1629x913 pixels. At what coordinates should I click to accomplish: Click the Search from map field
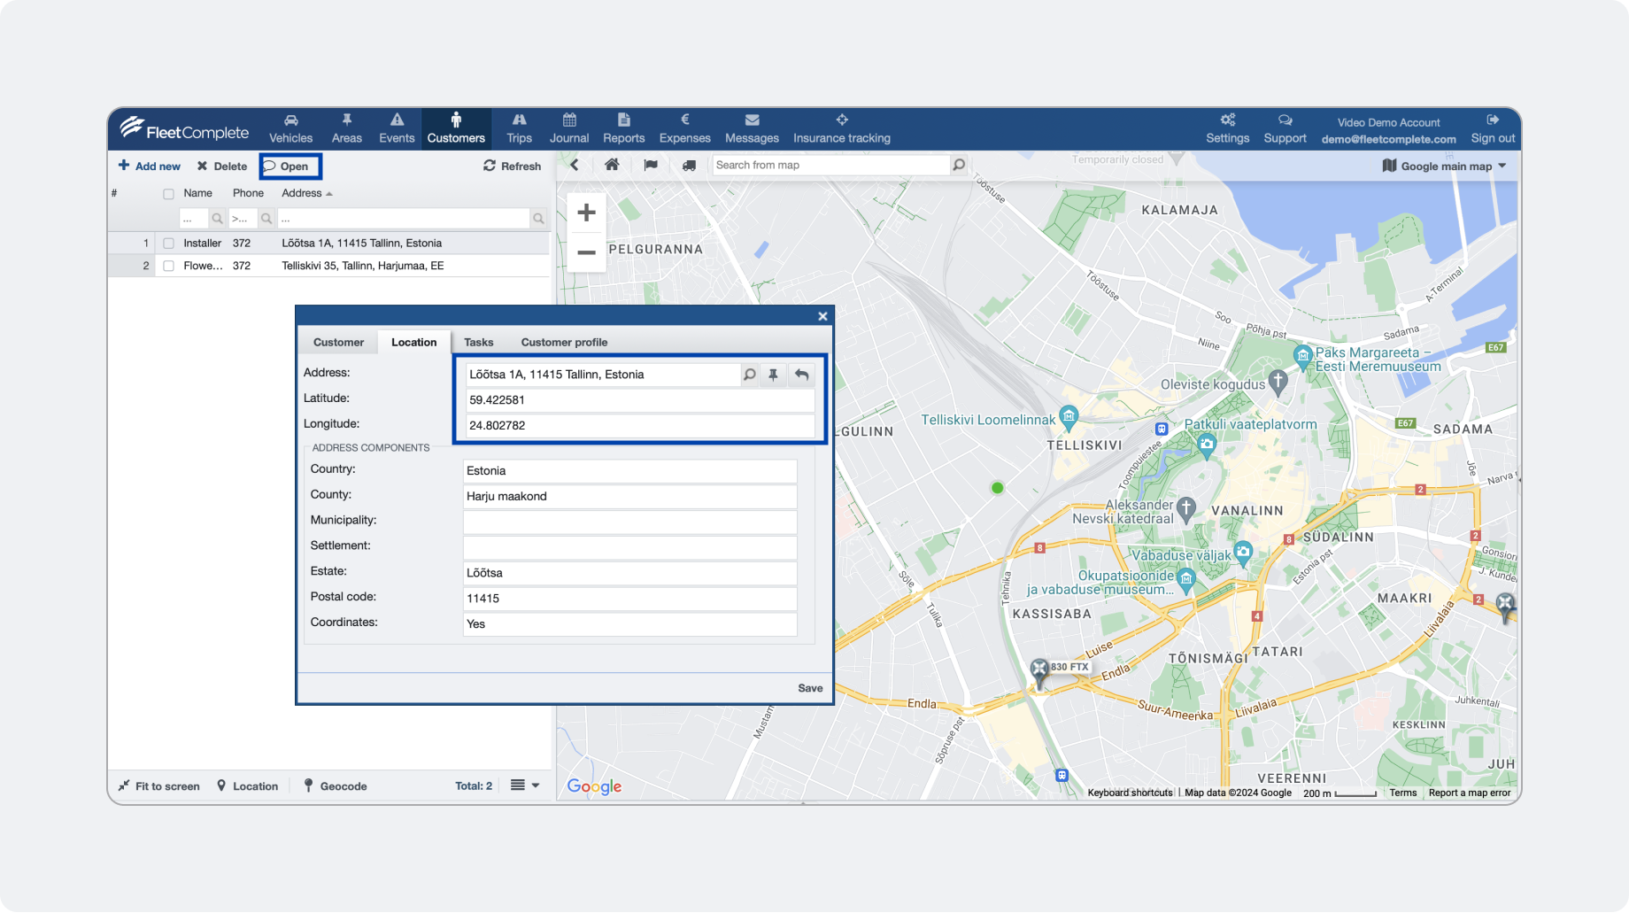830,165
